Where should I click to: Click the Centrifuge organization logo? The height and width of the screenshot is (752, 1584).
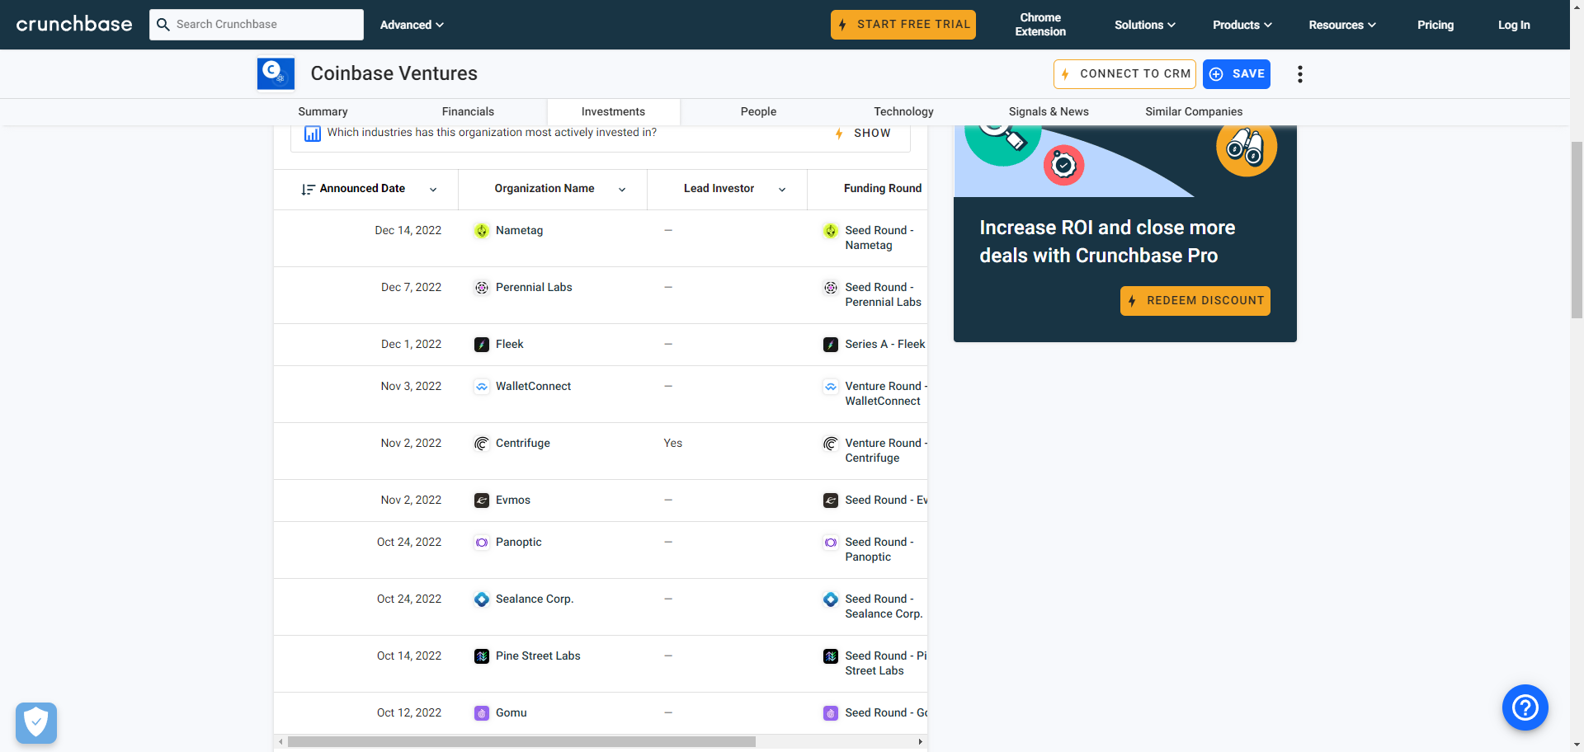click(x=482, y=444)
